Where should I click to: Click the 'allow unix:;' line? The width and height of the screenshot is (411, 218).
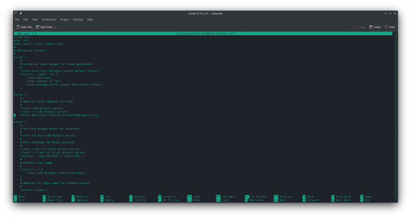tap(23, 37)
